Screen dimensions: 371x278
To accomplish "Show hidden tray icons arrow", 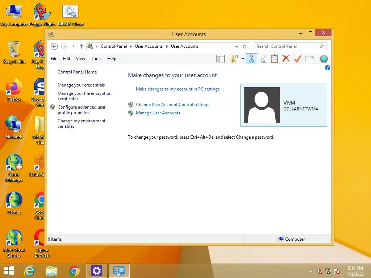I will click(310, 271).
